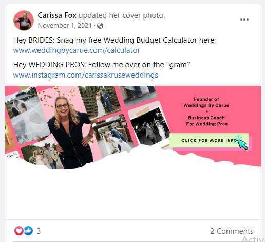Open the weddingbycarue.com/calculator link
This screenshot has width=265, height=242.
(77, 50)
